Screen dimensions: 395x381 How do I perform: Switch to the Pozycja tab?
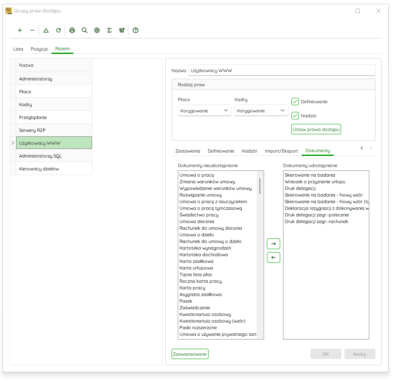tap(39, 49)
